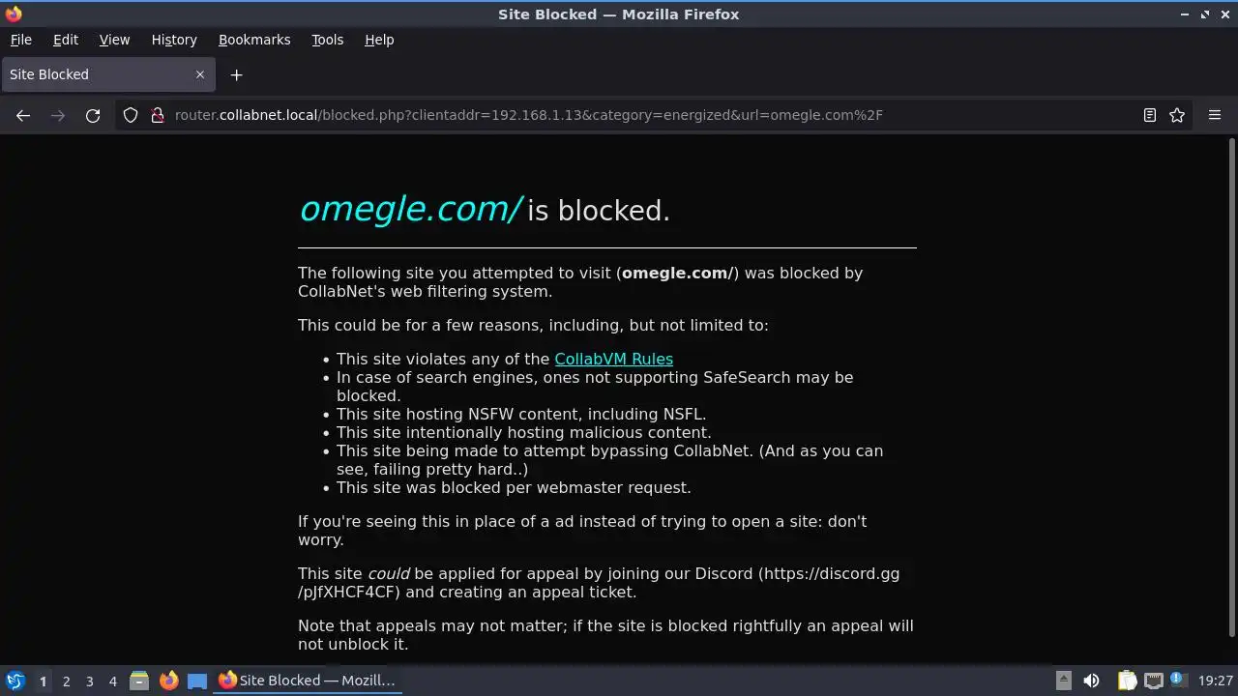Image resolution: width=1238 pixels, height=696 pixels.
Task: Click the clock showing 19:27
Action: (x=1215, y=681)
